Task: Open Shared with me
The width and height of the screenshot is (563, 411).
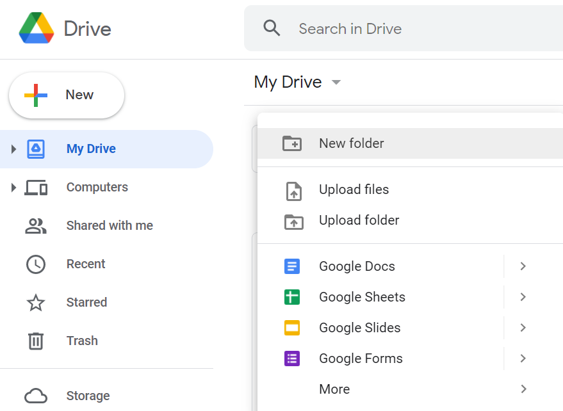Action: tap(109, 225)
